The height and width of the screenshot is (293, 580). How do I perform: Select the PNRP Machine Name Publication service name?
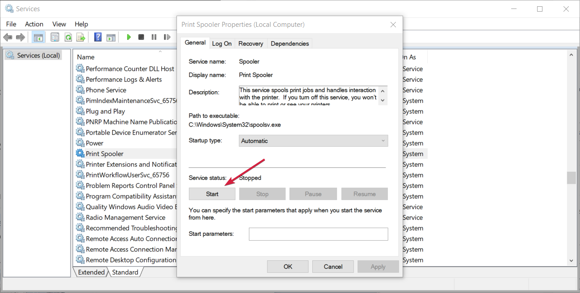click(132, 122)
